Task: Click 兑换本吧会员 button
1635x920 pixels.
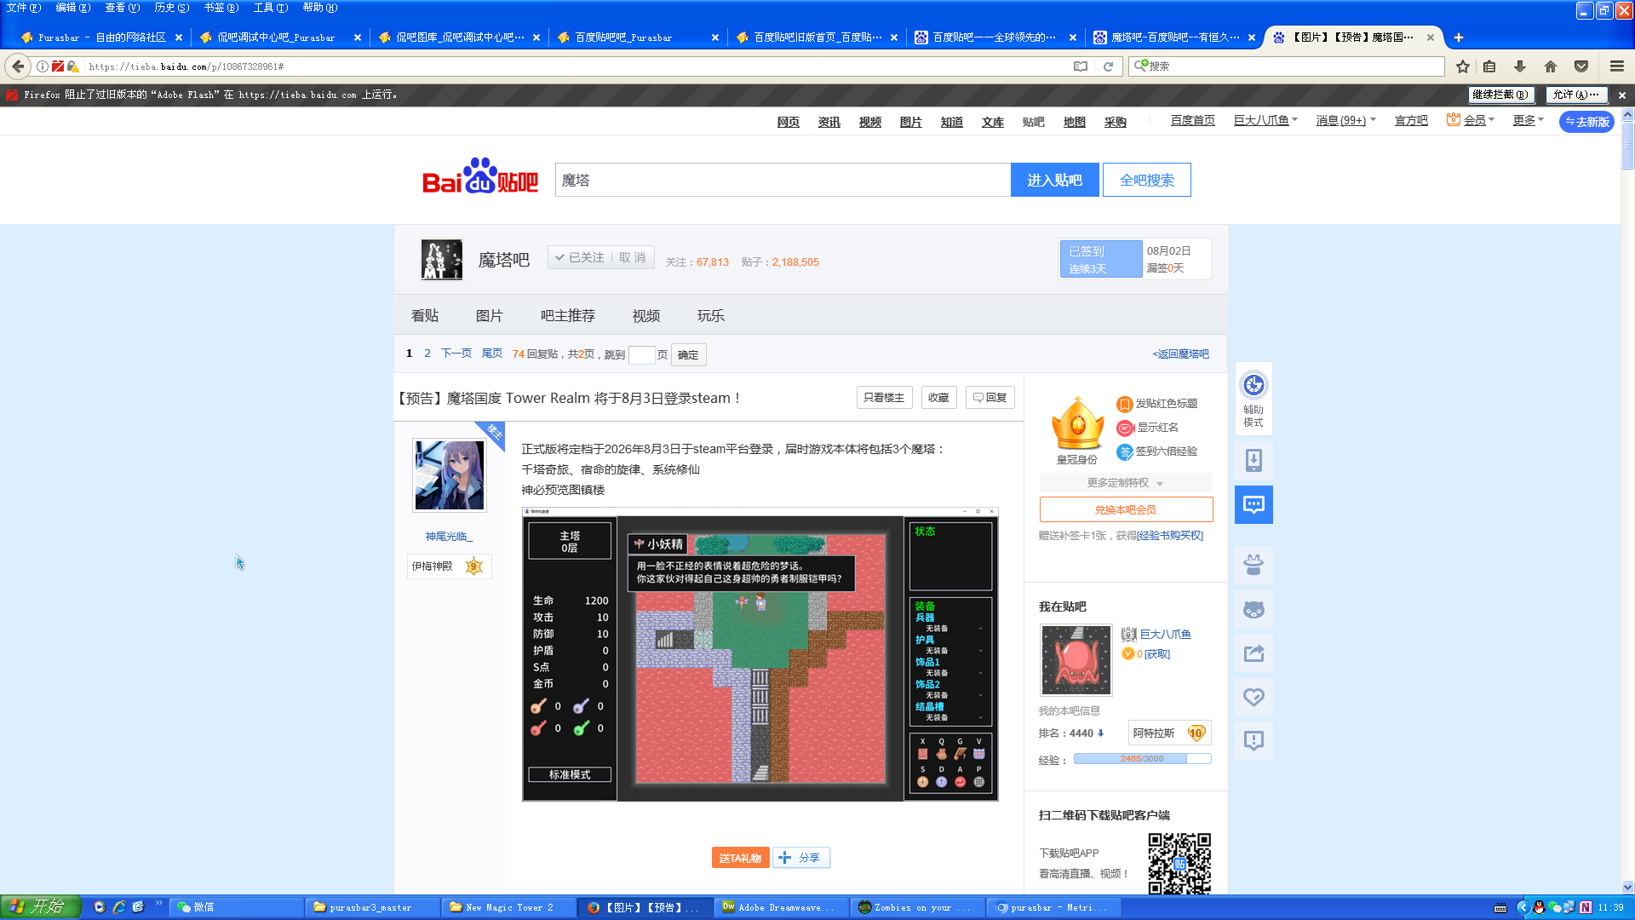Action: (x=1126, y=509)
